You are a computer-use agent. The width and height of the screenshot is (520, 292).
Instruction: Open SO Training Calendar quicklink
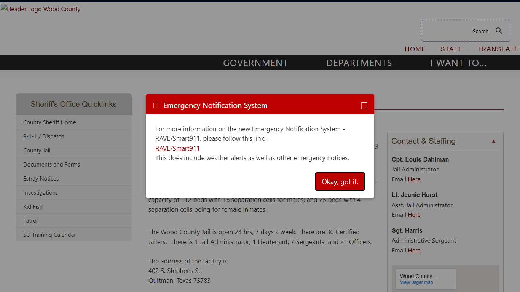click(49, 235)
